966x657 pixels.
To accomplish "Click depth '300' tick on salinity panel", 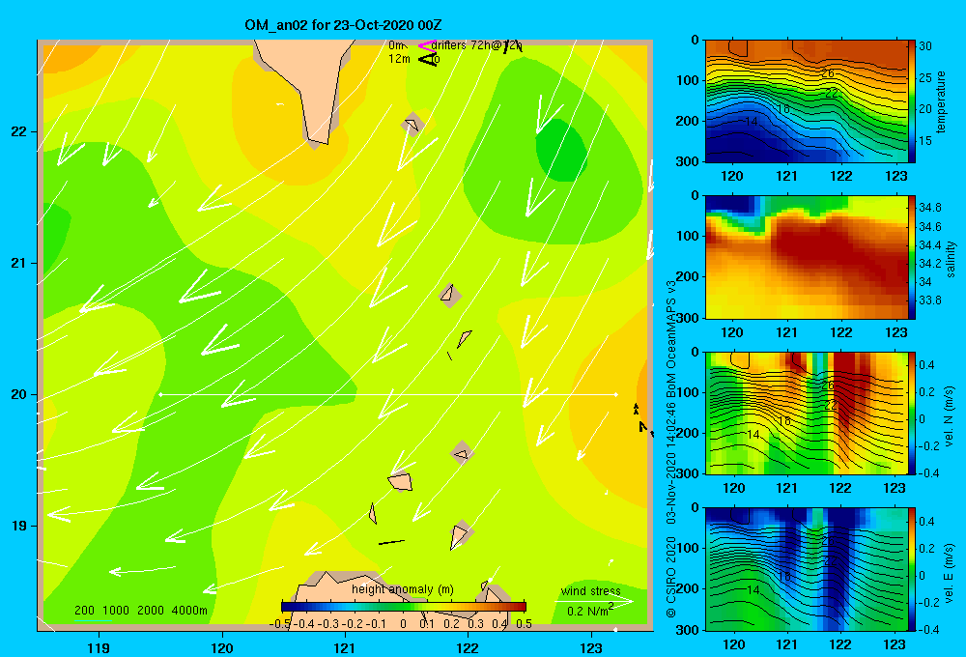I will point(689,318).
